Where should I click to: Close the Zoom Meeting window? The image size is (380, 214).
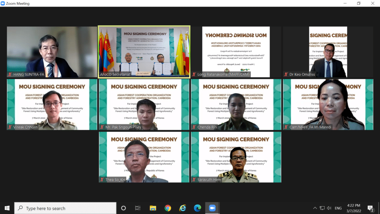pos(373,3)
